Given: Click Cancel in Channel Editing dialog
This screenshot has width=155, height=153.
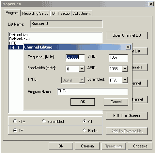Looking at the screenshot, I should pos(116,102).
